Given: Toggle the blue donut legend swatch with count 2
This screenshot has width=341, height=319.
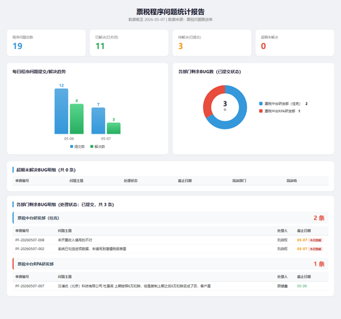Looking at the screenshot, I should coord(261,104).
